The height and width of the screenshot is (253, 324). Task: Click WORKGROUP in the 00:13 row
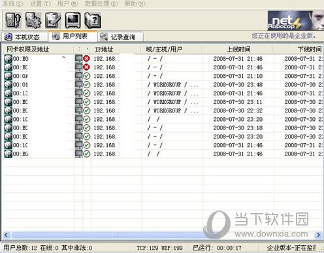[x=167, y=93]
